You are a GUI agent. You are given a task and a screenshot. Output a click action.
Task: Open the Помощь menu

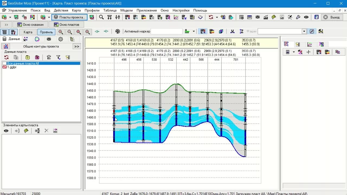pos(200,10)
